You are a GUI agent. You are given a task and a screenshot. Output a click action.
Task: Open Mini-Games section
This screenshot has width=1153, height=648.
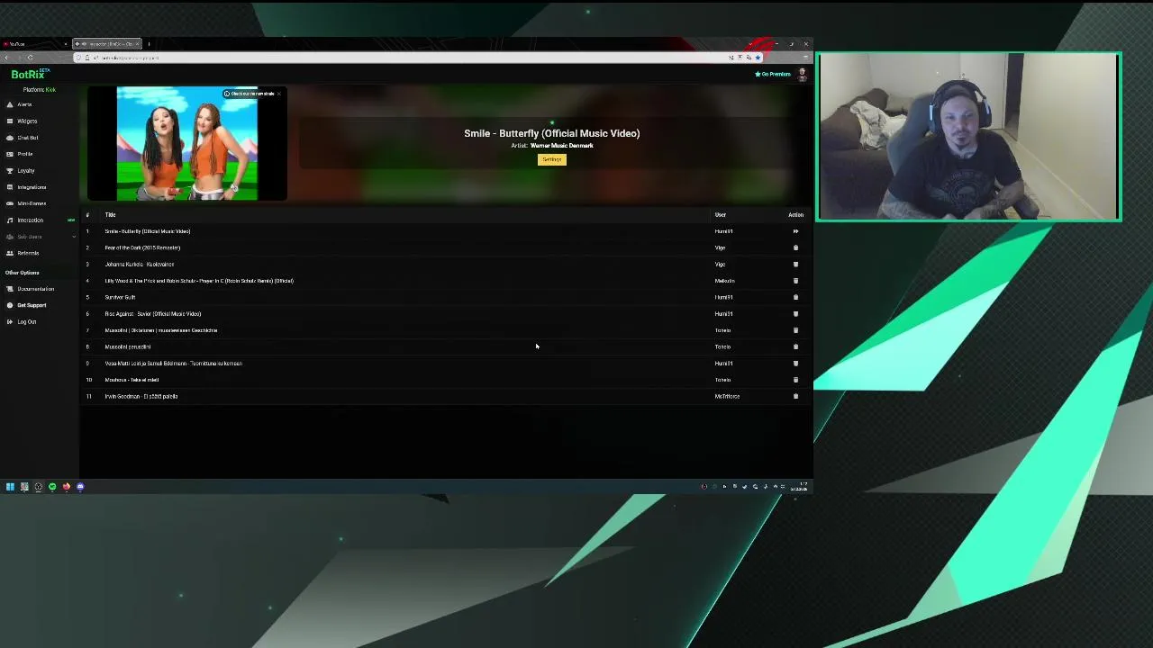pyautogui.click(x=31, y=203)
